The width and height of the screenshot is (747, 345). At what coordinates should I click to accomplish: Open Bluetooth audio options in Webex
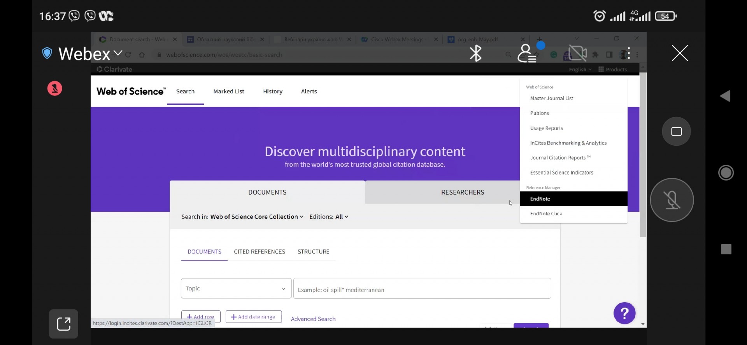tap(475, 53)
